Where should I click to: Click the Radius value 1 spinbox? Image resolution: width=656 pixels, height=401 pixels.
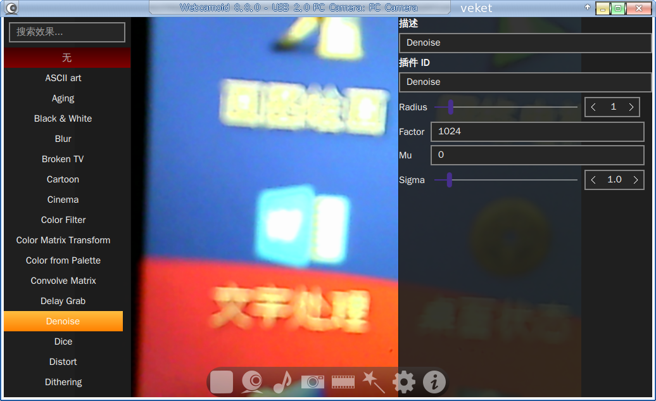point(612,107)
